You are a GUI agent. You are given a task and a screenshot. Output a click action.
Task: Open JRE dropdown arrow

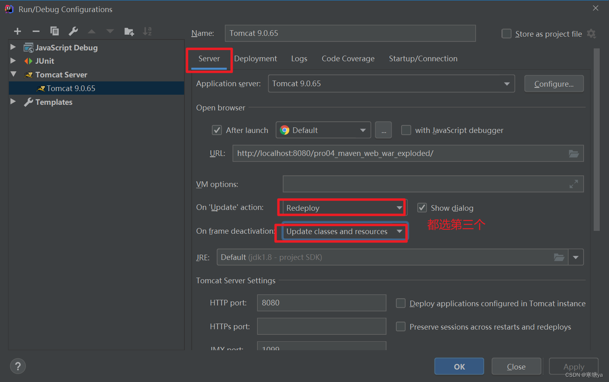click(576, 257)
